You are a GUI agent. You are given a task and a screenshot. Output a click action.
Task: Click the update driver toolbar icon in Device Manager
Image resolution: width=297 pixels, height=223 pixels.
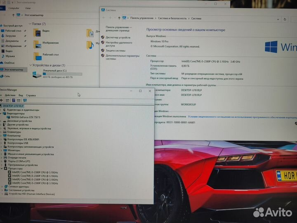(19, 100)
